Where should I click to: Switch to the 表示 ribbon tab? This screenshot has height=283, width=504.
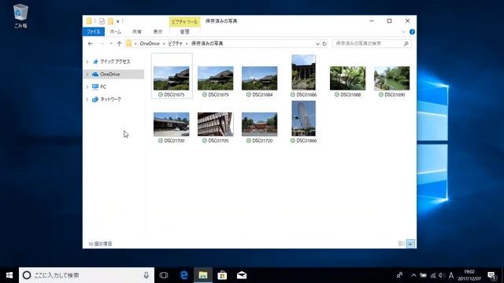(x=157, y=31)
